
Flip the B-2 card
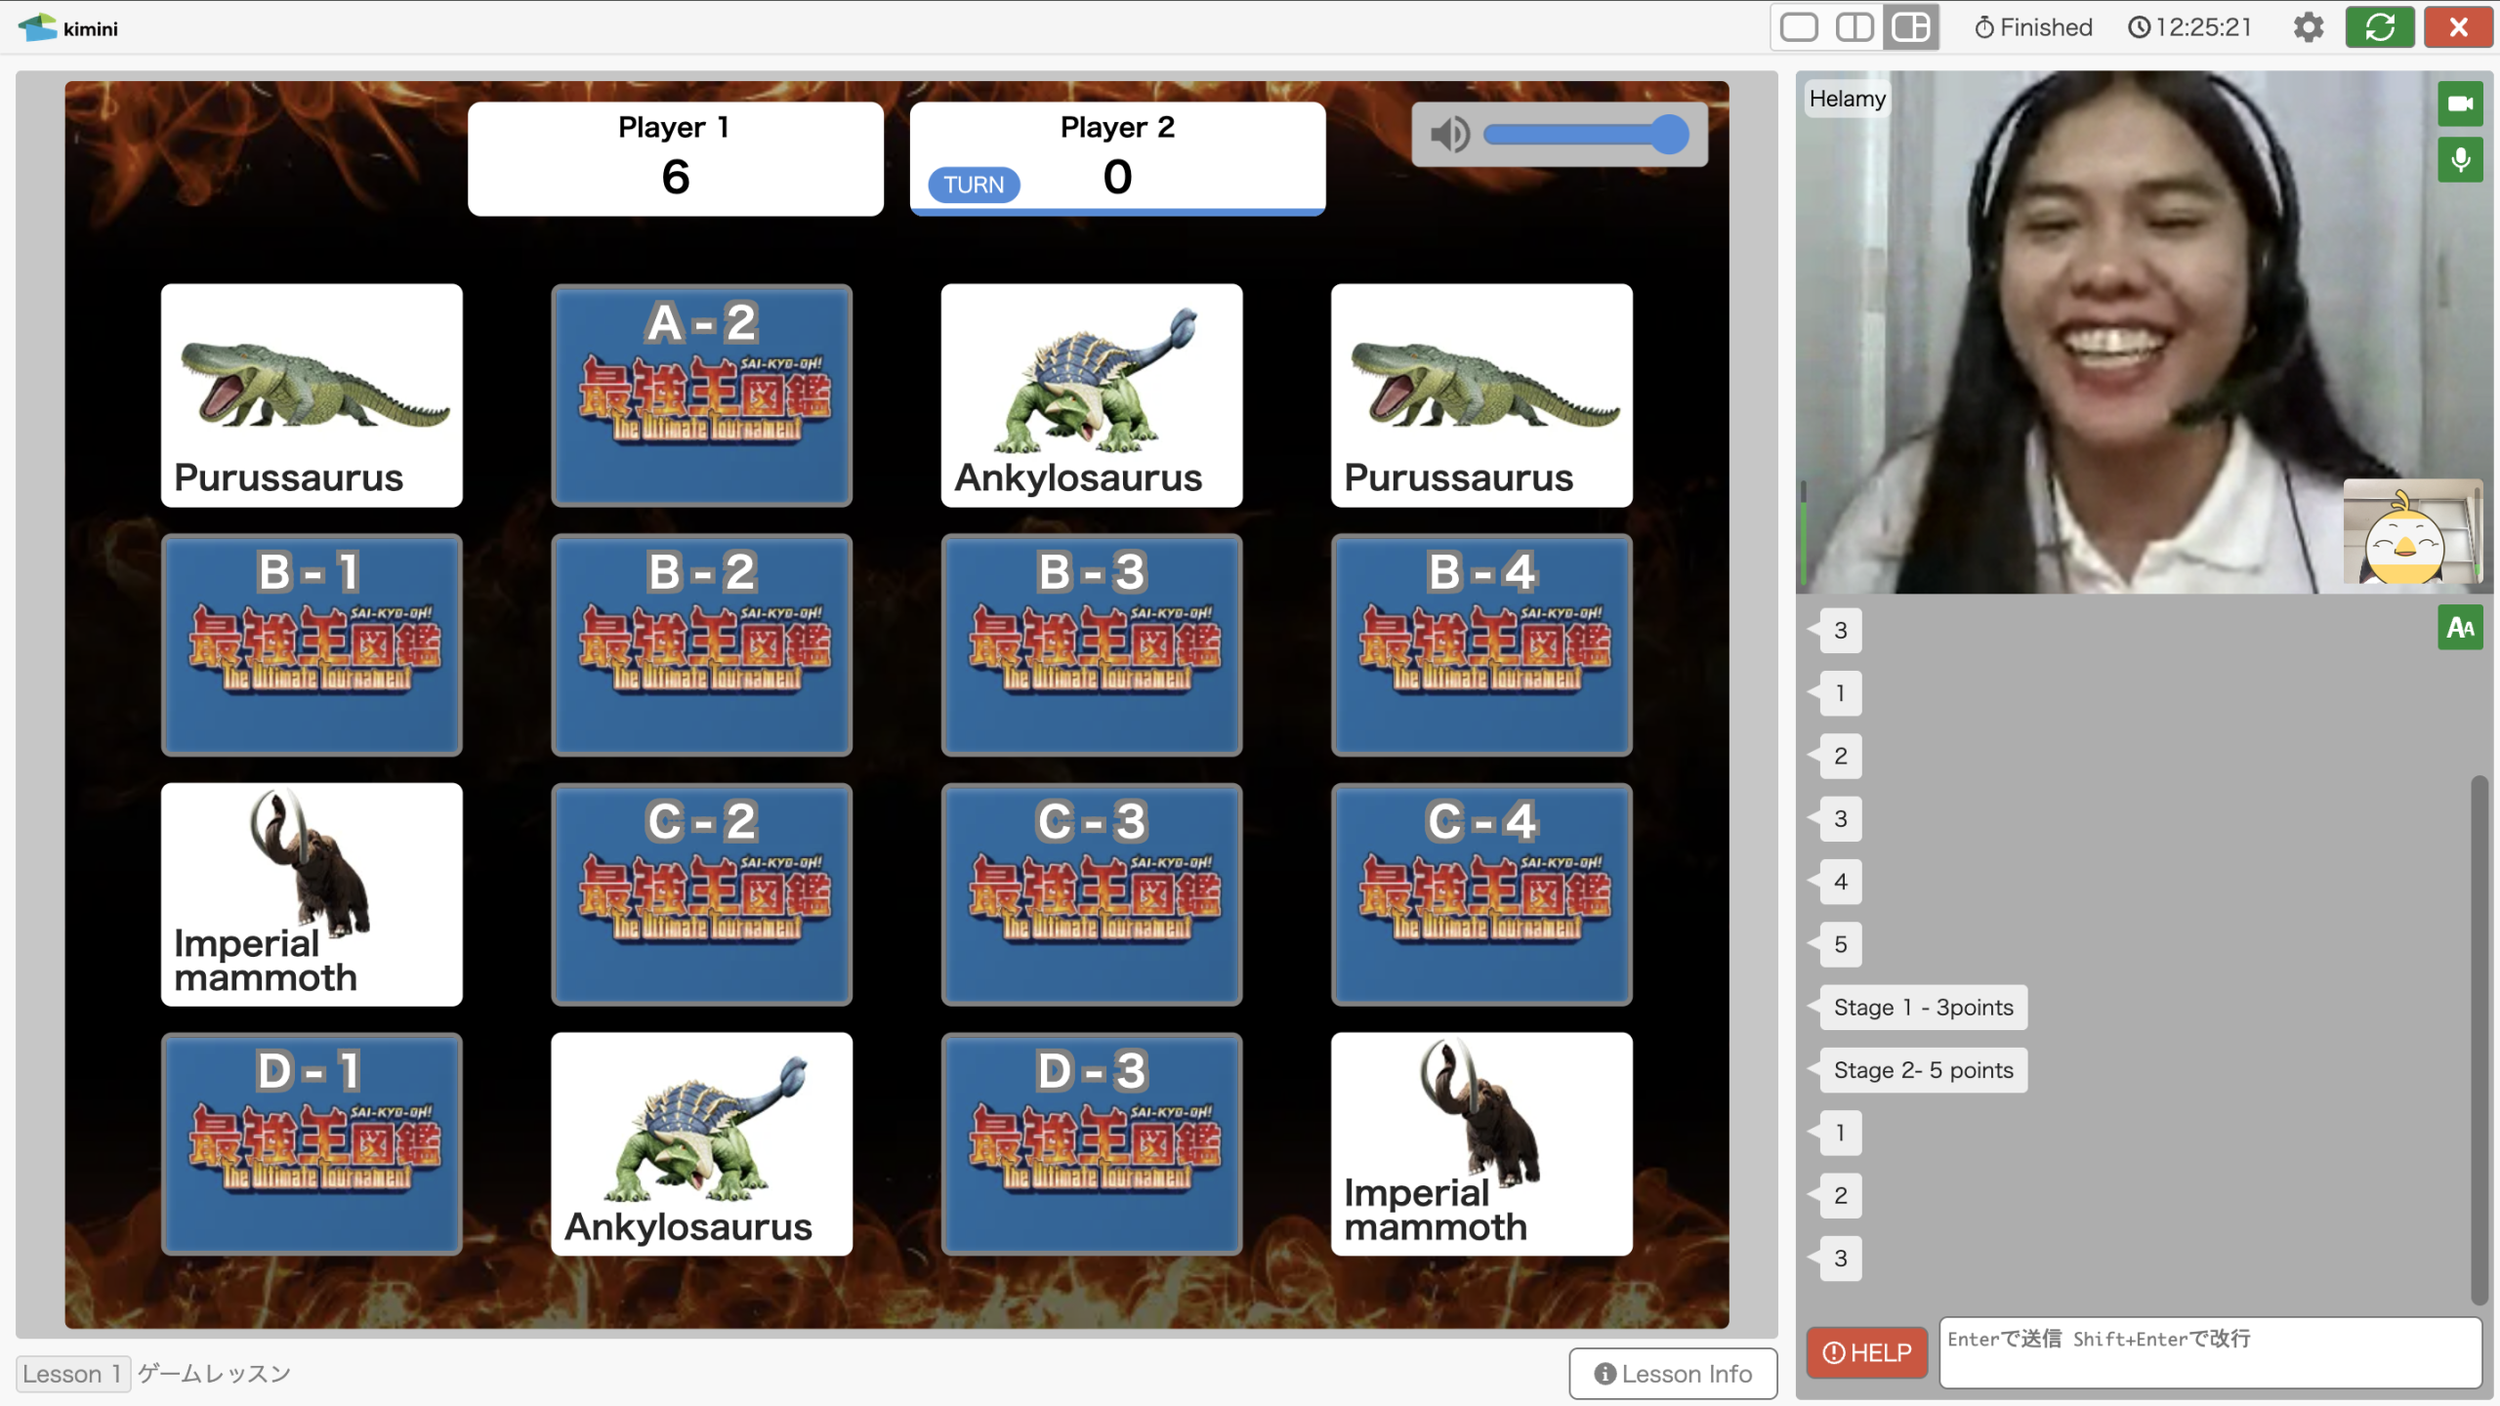[701, 645]
